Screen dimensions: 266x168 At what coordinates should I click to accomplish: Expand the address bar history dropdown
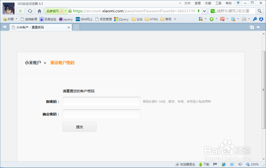coord(204,11)
